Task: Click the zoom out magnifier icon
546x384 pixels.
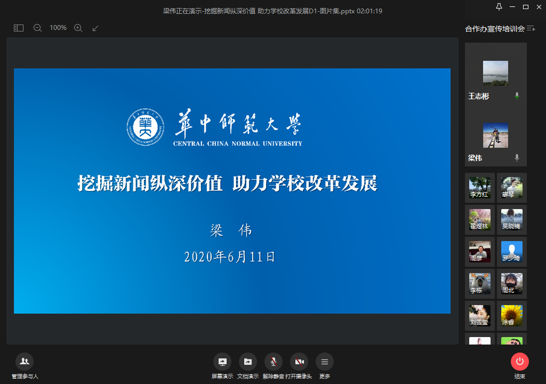Action: [37, 28]
